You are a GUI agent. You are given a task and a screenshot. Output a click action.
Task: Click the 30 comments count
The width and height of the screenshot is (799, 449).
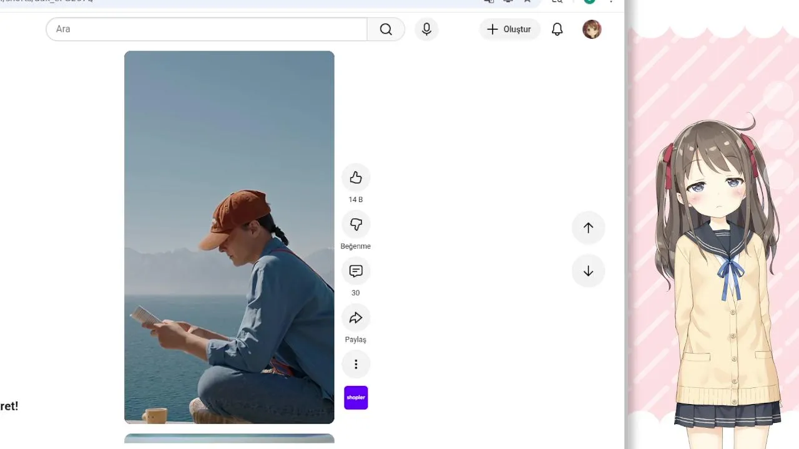pos(356,293)
